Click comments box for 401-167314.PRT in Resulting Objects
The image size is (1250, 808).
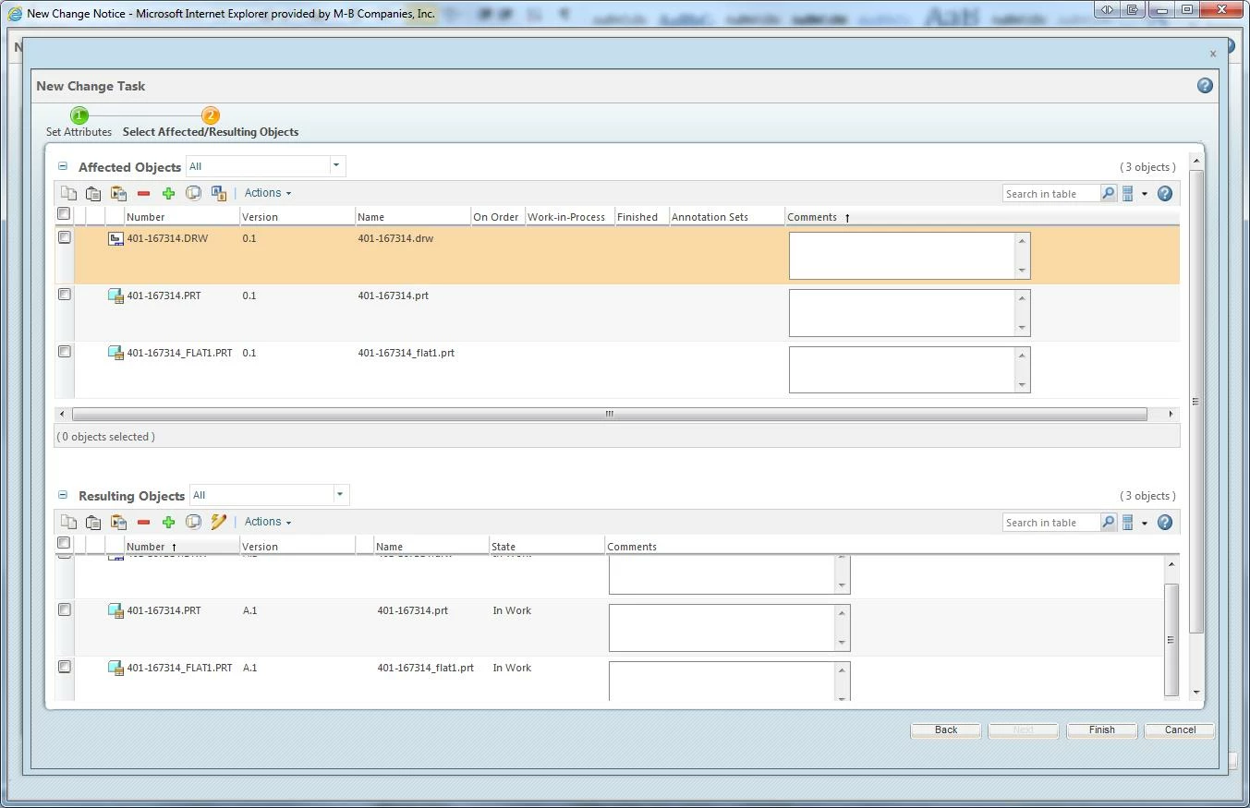click(x=729, y=628)
